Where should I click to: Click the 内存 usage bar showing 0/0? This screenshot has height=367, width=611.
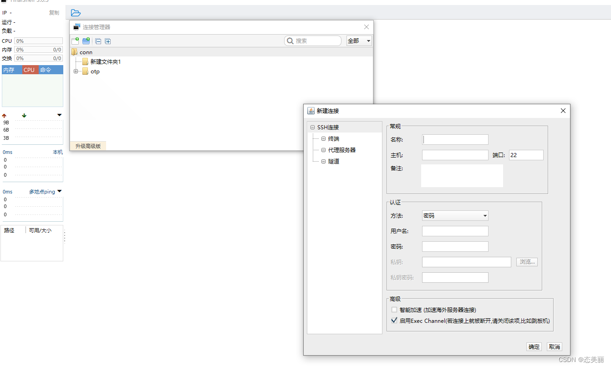(39, 50)
